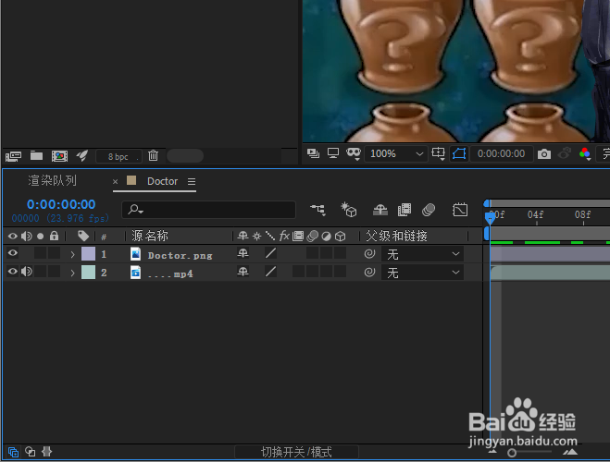The width and height of the screenshot is (610, 462).
Task: Click the 04f mark on time ruler
Action: point(536,214)
